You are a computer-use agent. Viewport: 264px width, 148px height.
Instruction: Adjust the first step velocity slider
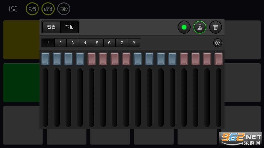(46, 97)
